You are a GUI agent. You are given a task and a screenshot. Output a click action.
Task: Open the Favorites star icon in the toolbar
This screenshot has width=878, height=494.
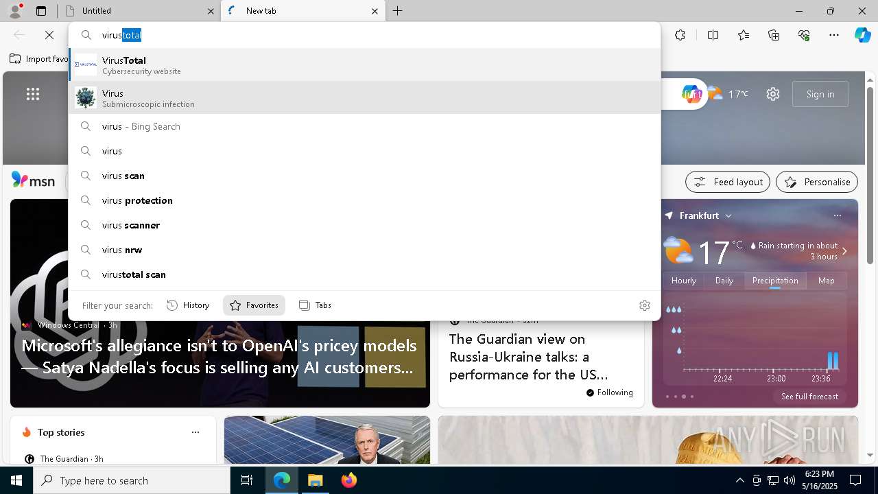[744, 35]
